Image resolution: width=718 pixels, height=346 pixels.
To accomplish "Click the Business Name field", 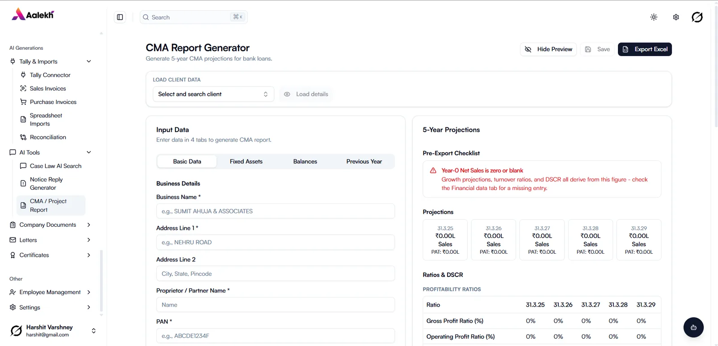I will click(276, 211).
